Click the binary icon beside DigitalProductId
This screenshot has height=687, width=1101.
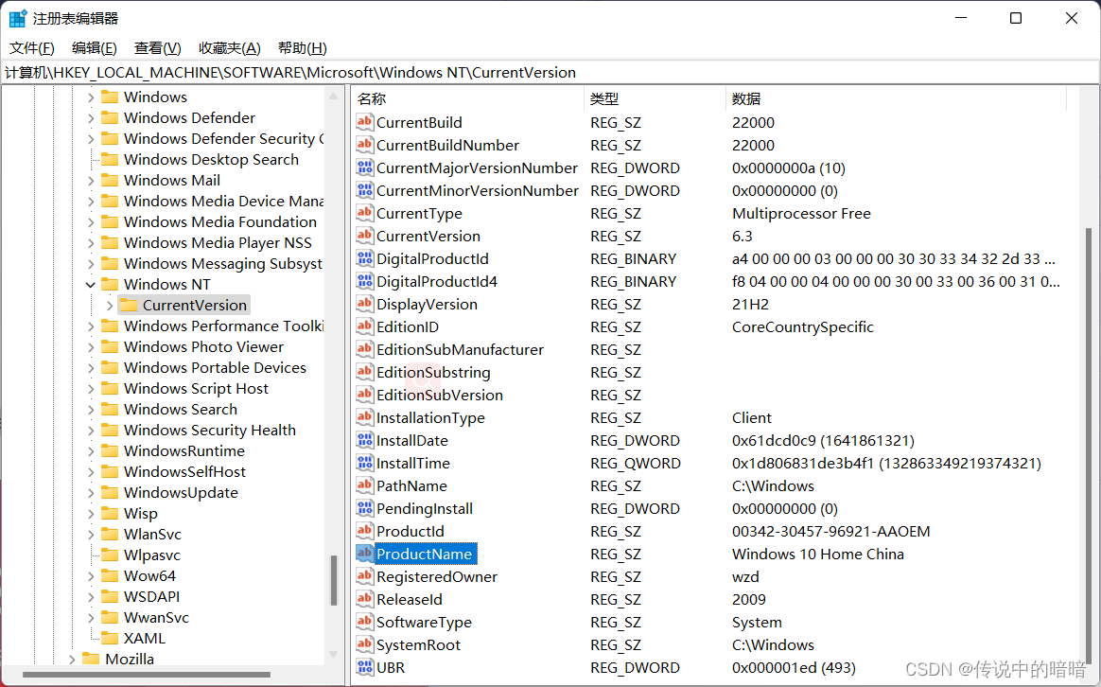click(364, 258)
